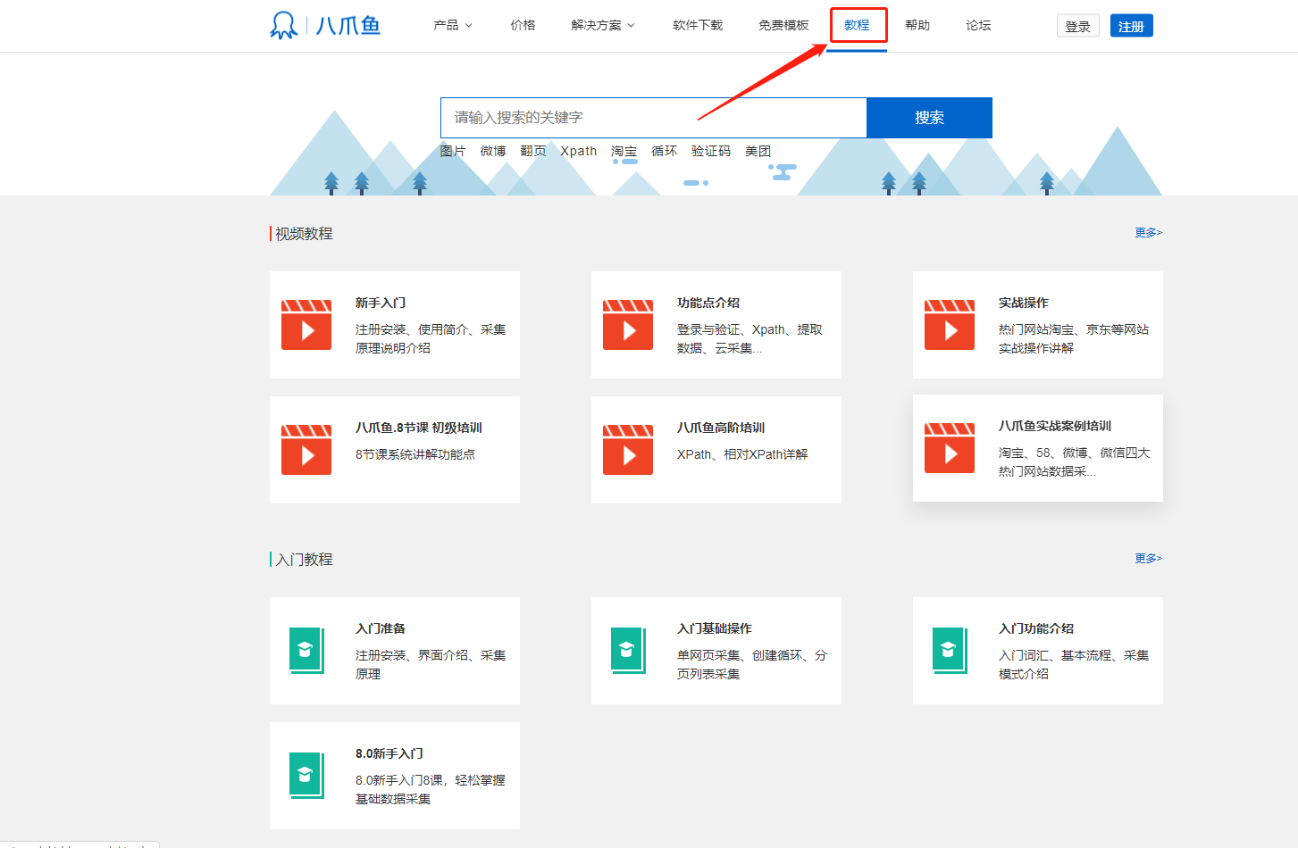Open the 功能点介绍 card title
Viewport: 1298px width, 848px height.
pyautogui.click(x=708, y=303)
